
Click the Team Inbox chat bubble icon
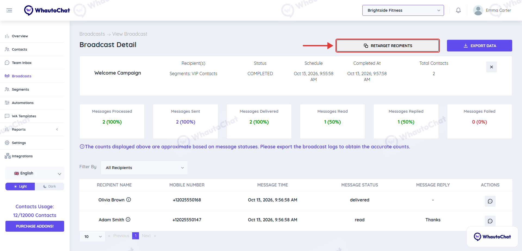[x=7, y=63]
